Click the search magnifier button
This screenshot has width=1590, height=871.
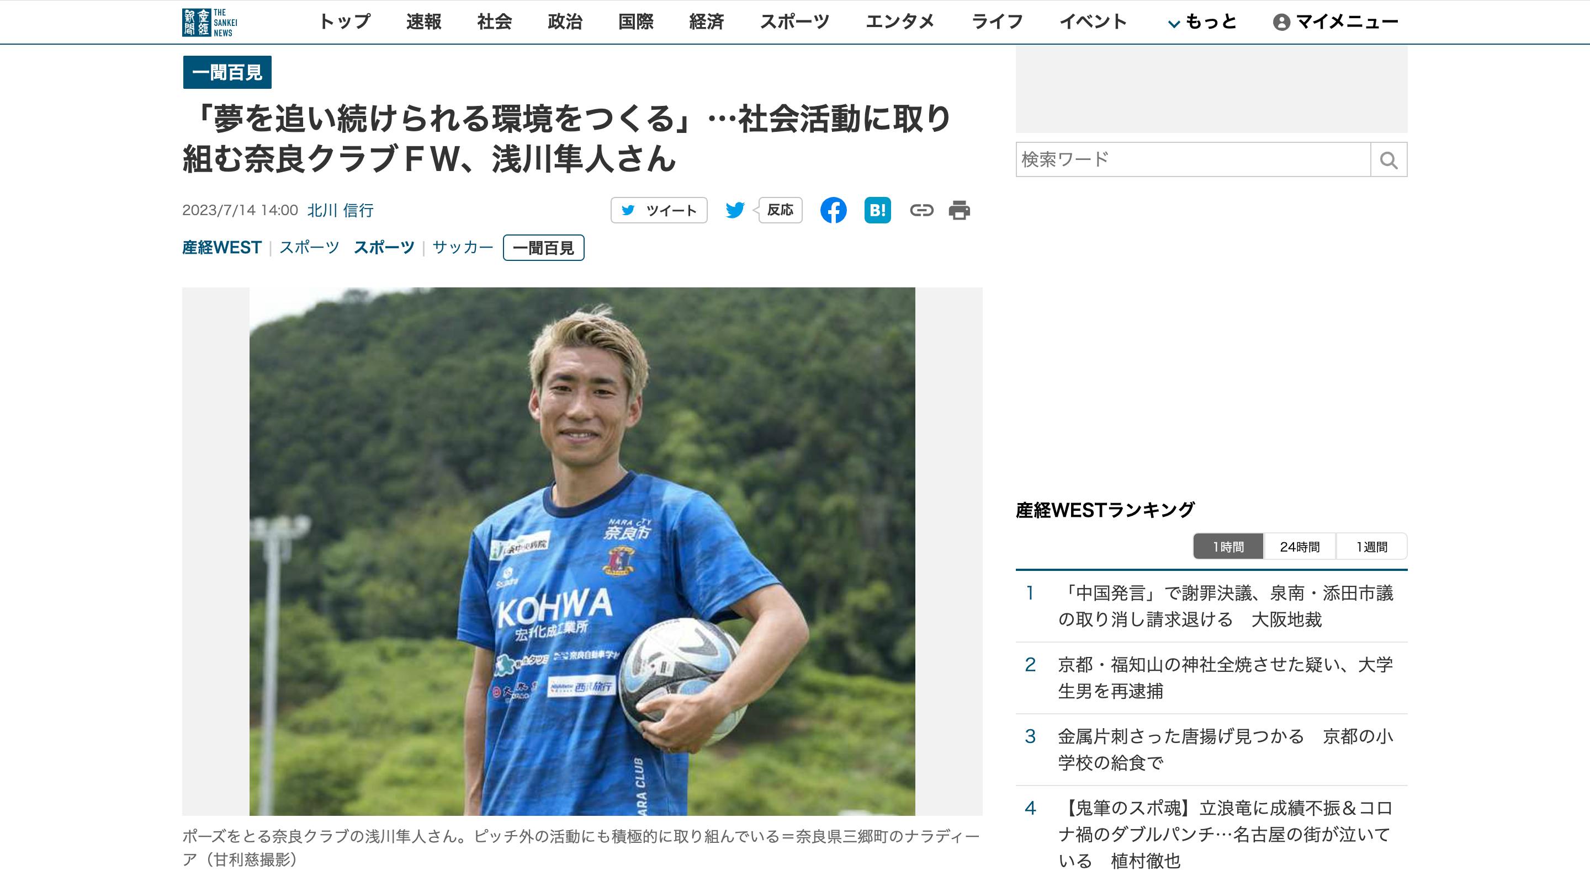click(x=1389, y=160)
